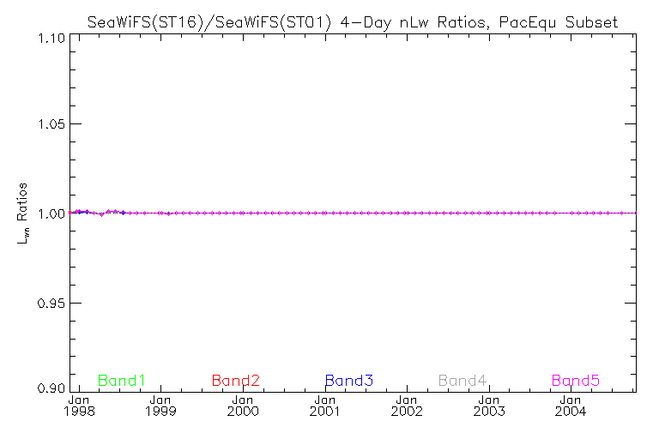Viewport: 659px width, 439px height.
Task: Click the 1.05 y-axis value
Action: pyautogui.click(x=51, y=124)
